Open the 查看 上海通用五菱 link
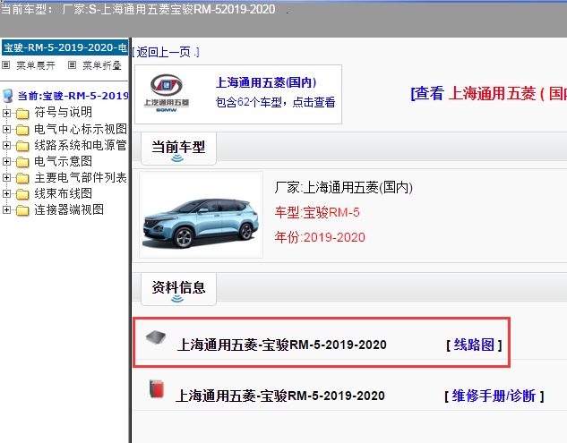The height and width of the screenshot is (443, 567). (x=488, y=94)
